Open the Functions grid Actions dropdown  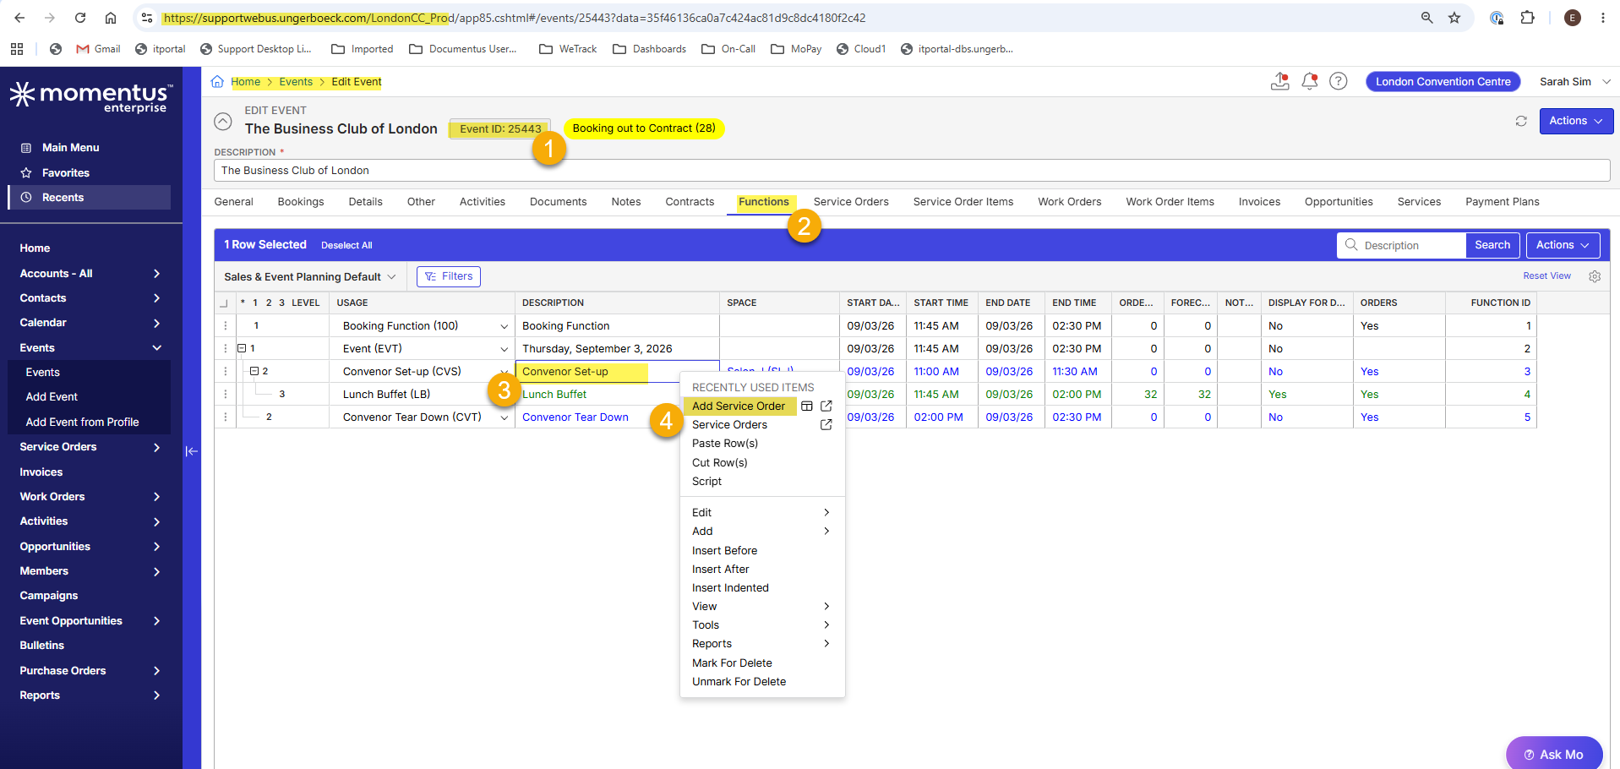[x=1563, y=245]
